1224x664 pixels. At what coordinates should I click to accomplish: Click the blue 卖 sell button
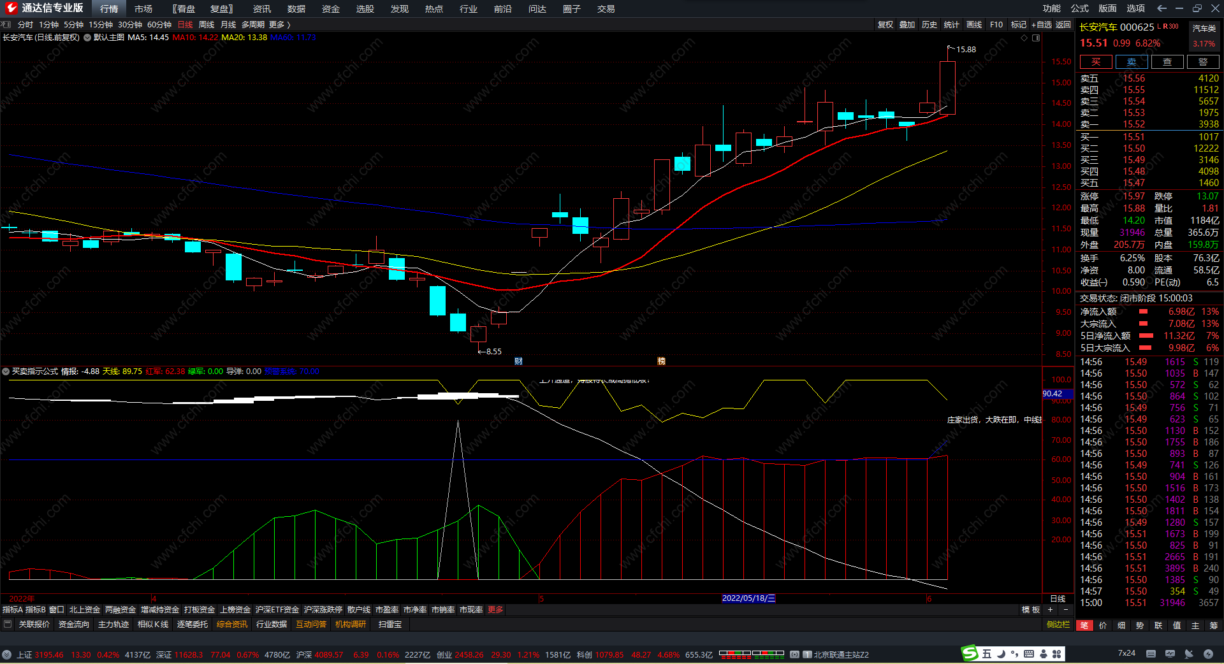1132,62
